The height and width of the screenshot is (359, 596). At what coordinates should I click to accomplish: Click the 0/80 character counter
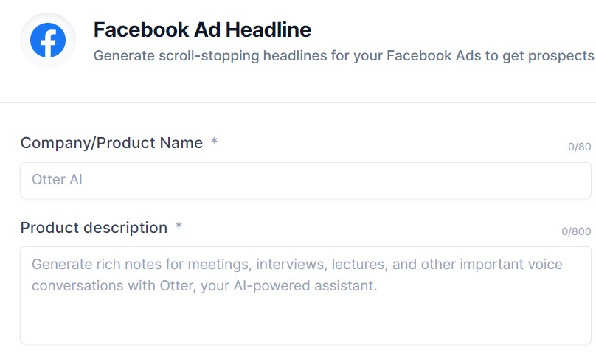click(579, 147)
